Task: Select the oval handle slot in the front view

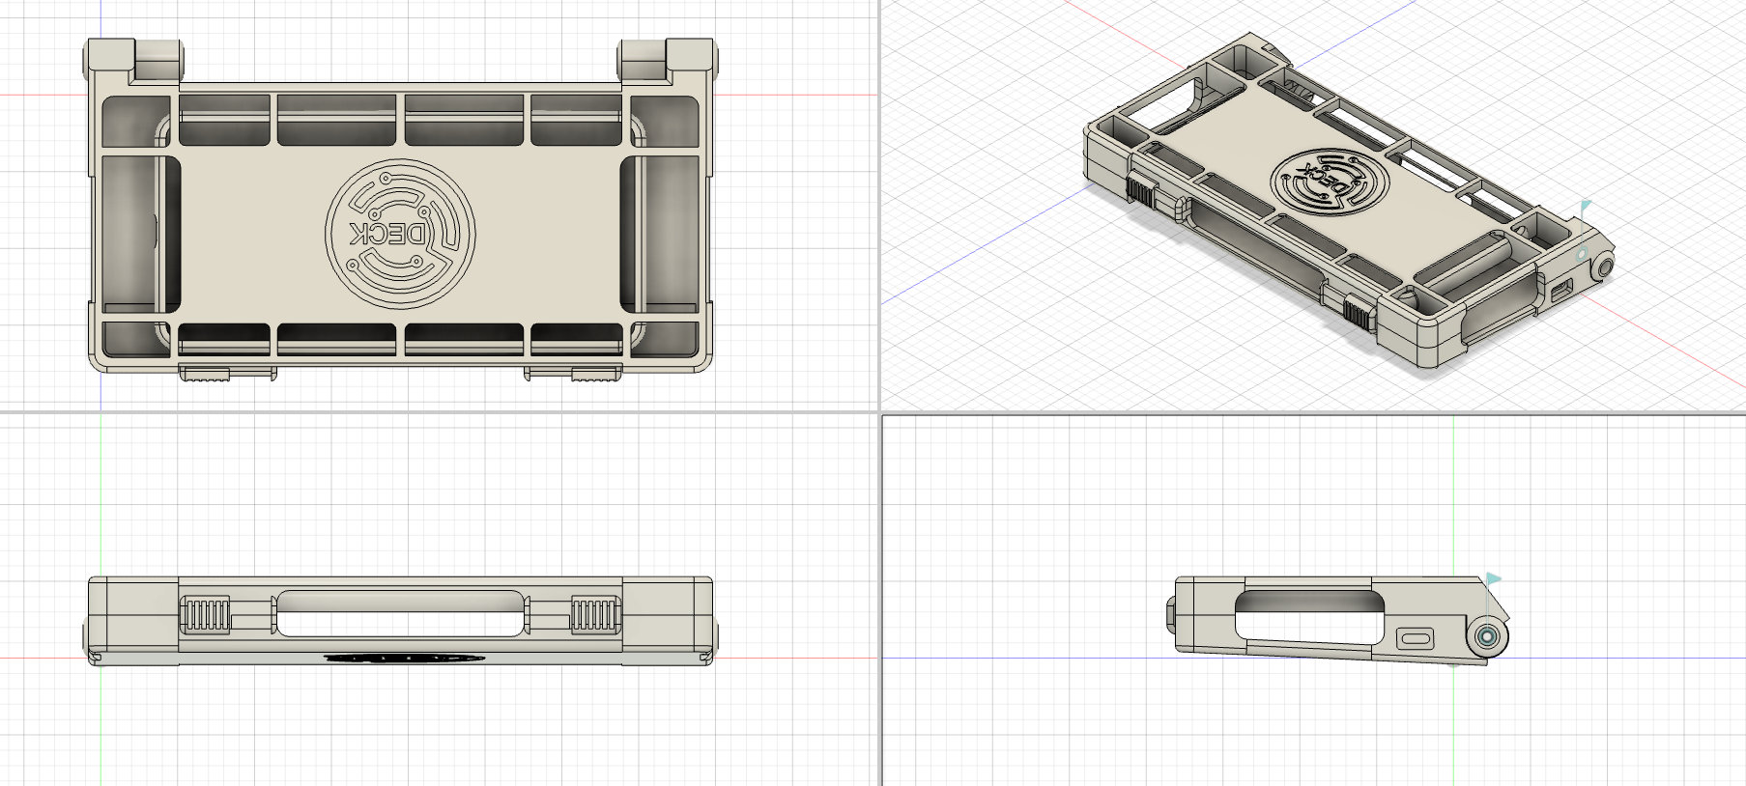Action: coord(400,613)
